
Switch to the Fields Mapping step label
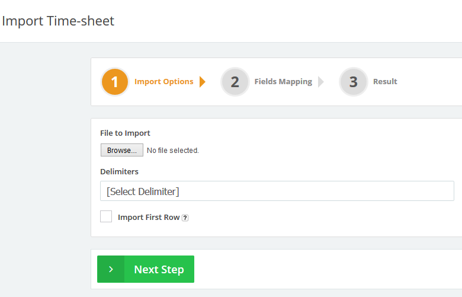tap(283, 82)
